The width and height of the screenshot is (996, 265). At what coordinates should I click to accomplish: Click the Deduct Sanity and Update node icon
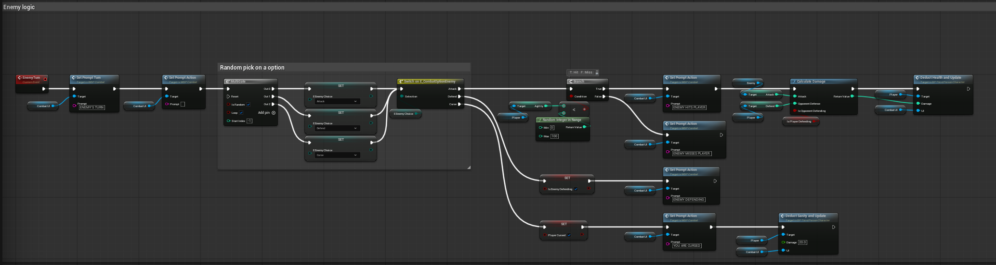click(x=783, y=216)
